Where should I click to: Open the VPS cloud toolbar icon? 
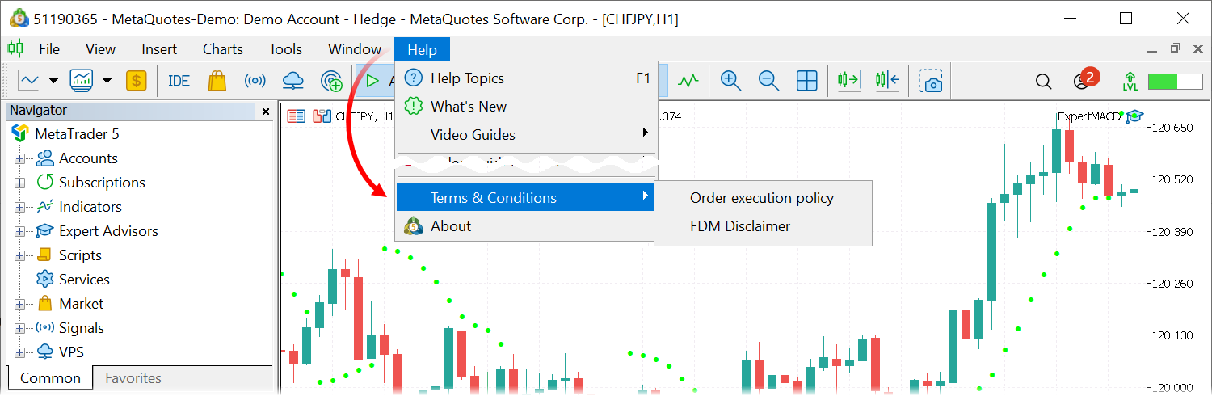tap(292, 81)
